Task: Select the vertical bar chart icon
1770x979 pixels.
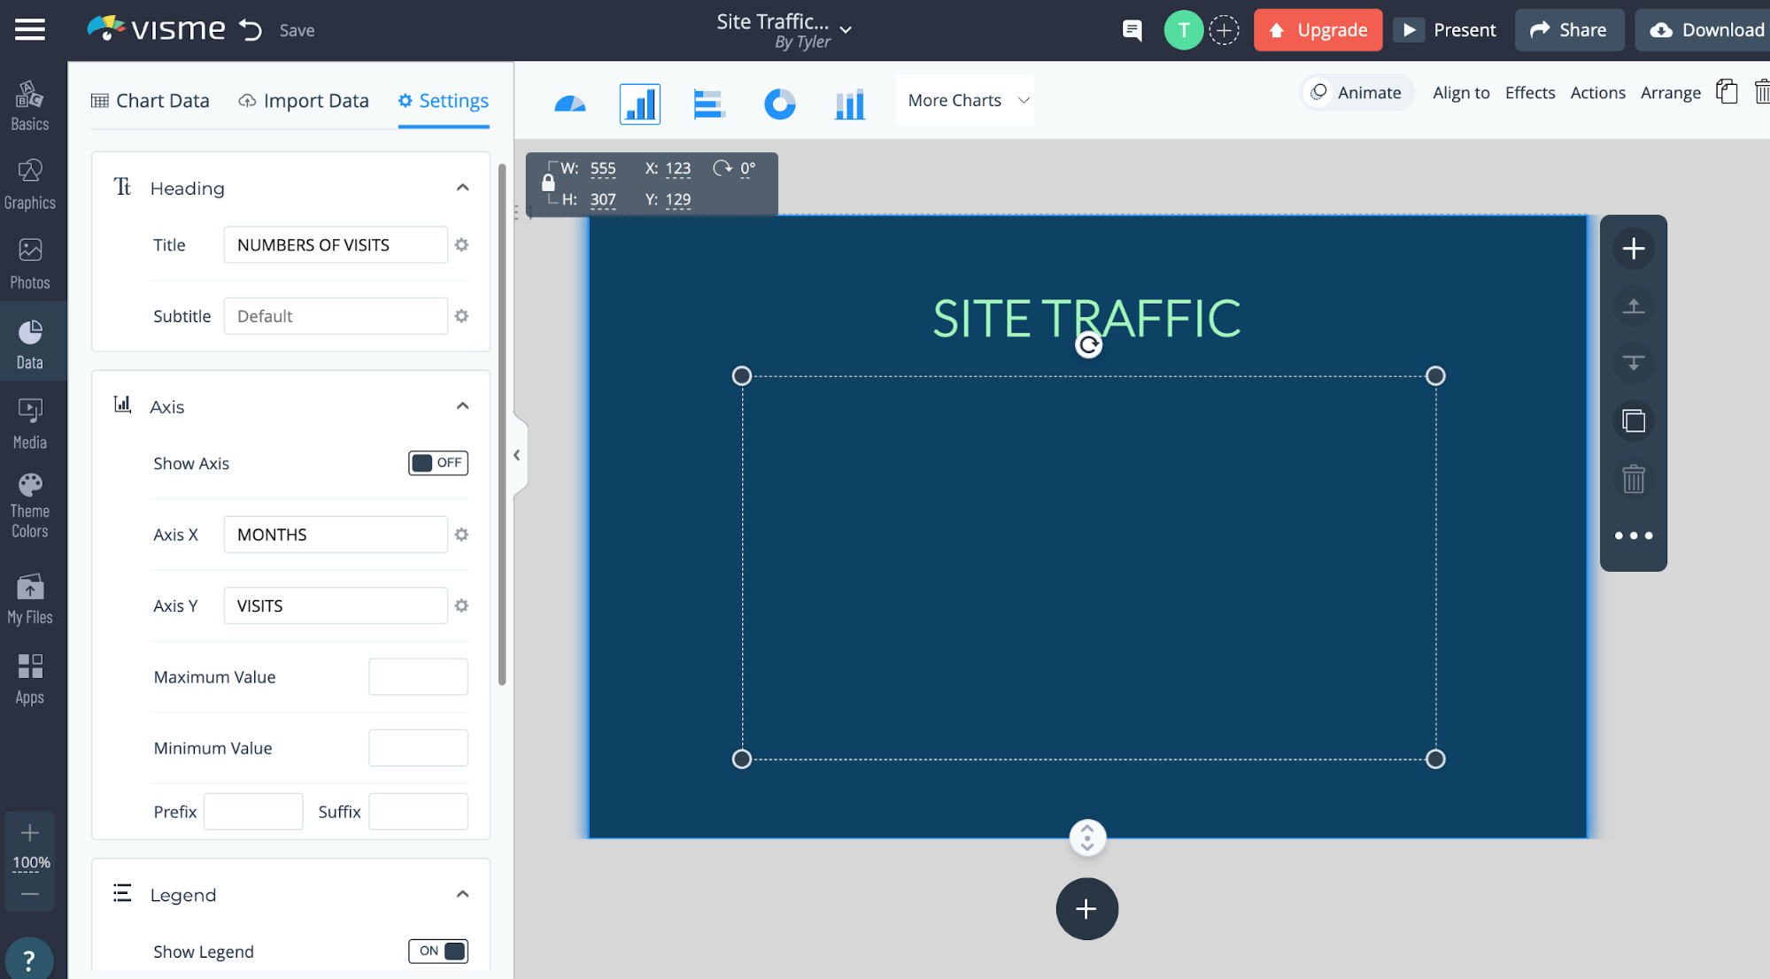Action: click(x=640, y=104)
